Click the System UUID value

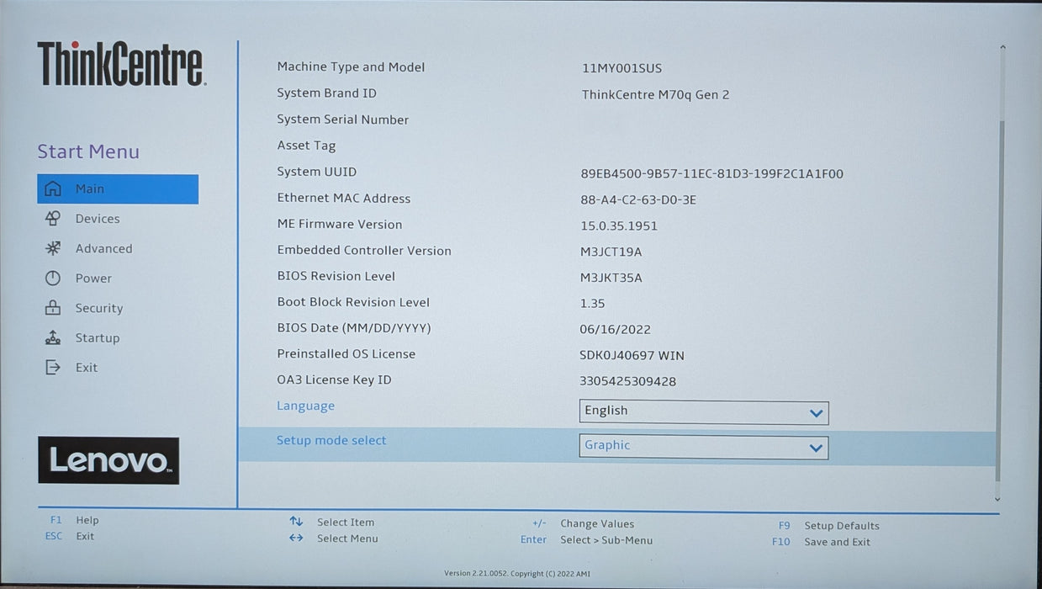(x=711, y=174)
